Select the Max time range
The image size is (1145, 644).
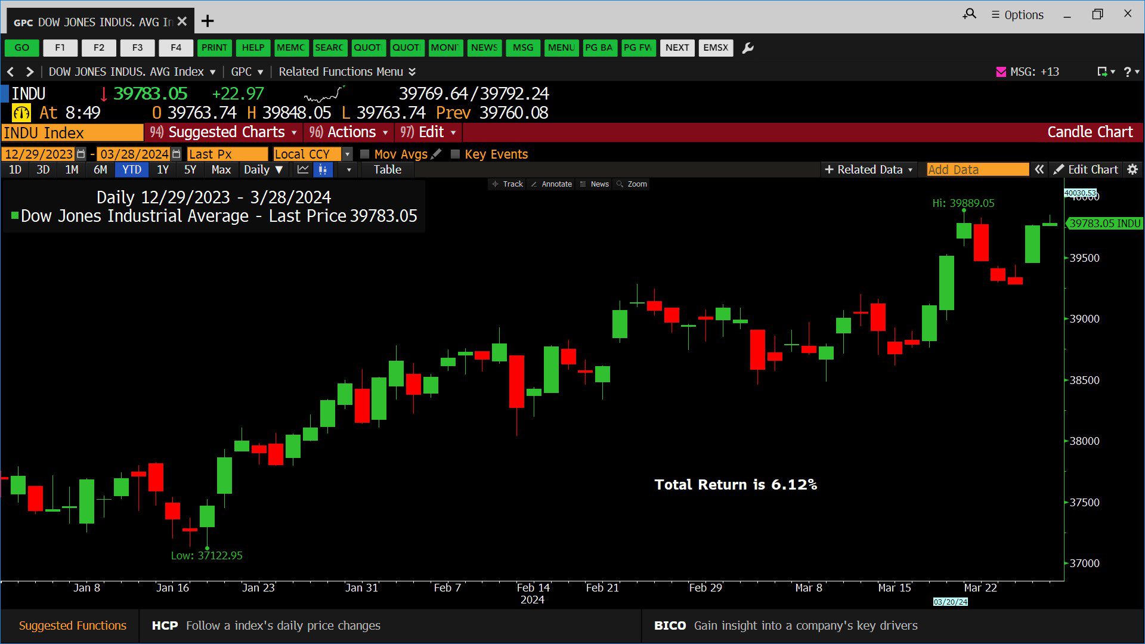pyautogui.click(x=221, y=169)
